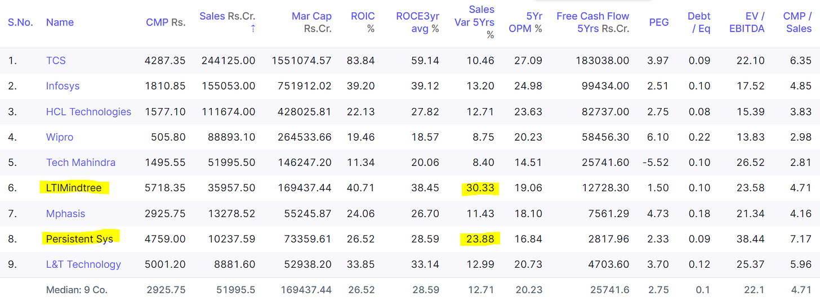This screenshot has height=306, width=820.
Task: Select Tech Mahindra 5Yr OPM 14.51
Action: (x=528, y=163)
